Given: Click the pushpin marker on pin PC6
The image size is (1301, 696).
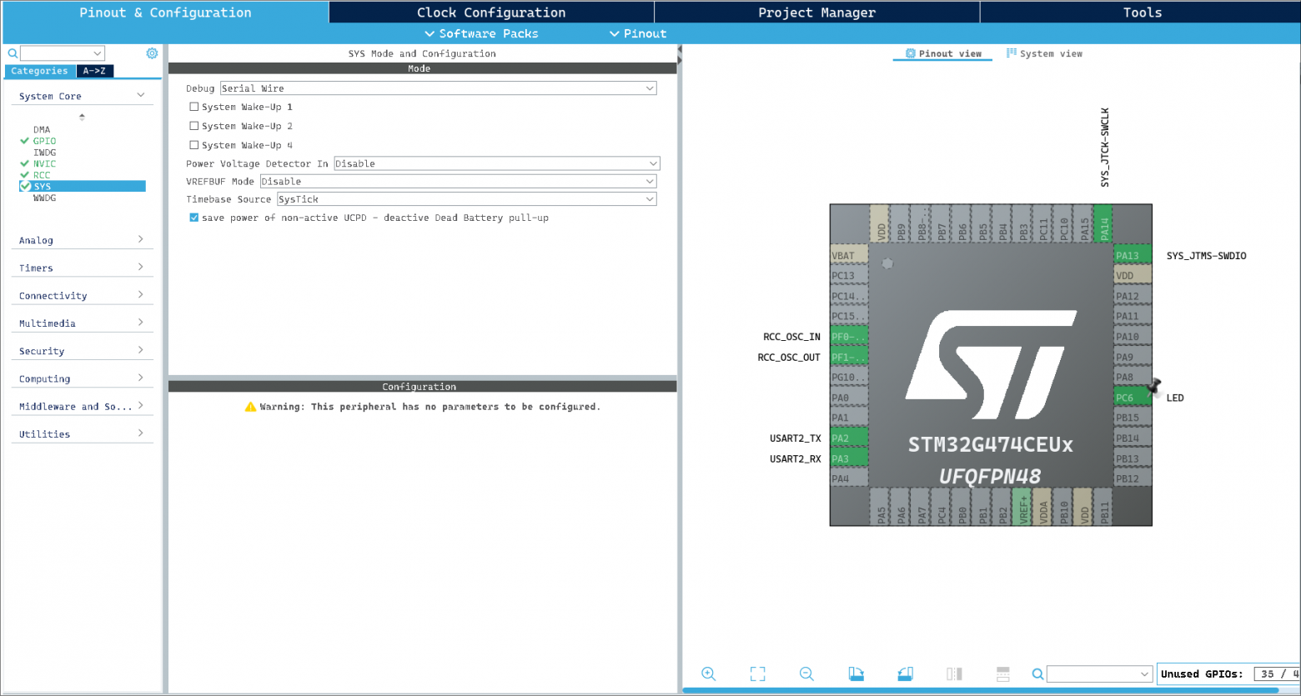Looking at the screenshot, I should (x=1155, y=386).
